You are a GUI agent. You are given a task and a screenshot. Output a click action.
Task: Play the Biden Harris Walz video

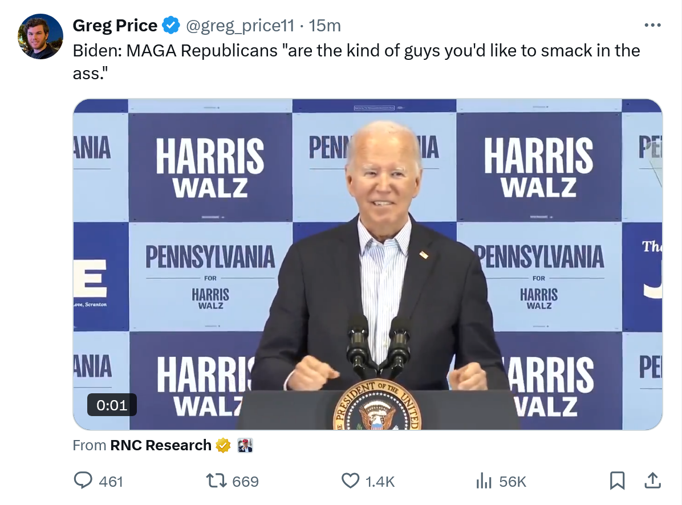point(367,264)
